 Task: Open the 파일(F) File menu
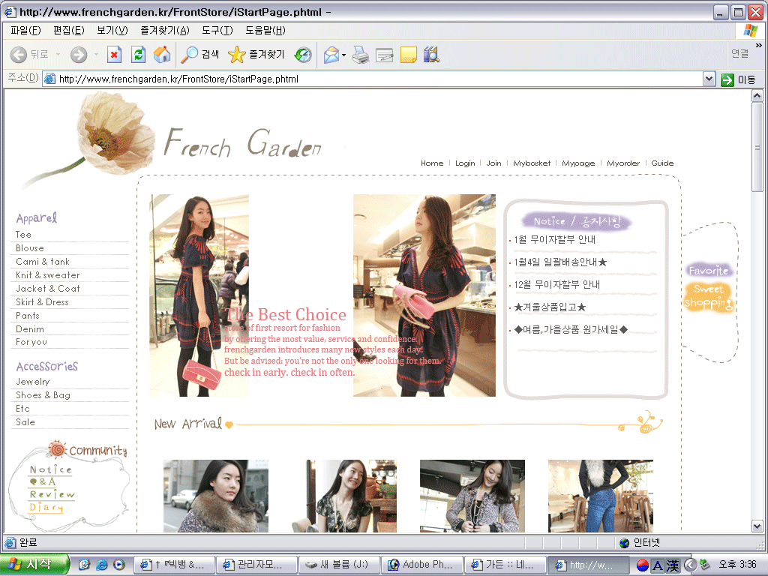click(x=25, y=30)
